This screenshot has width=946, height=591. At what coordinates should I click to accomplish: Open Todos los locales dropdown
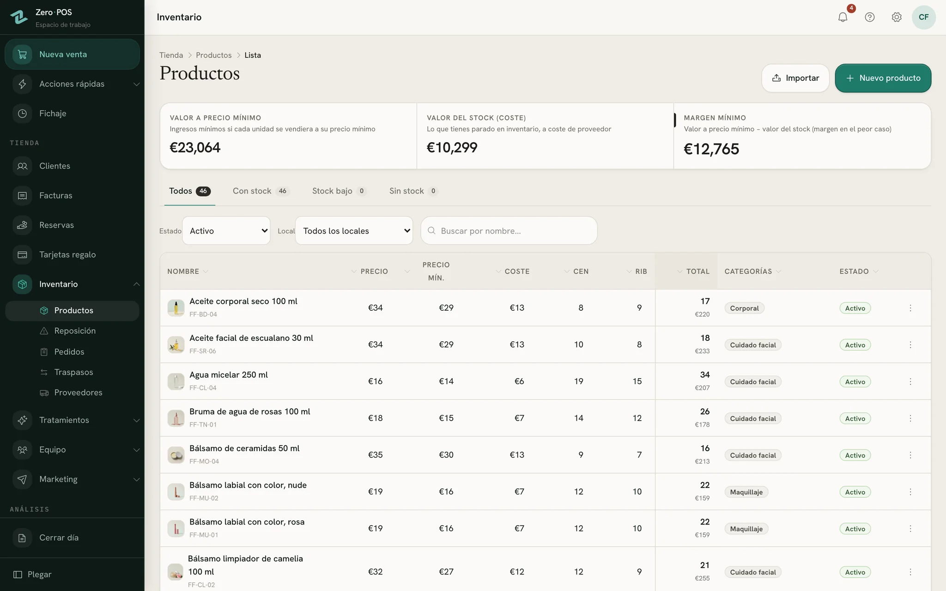point(354,230)
